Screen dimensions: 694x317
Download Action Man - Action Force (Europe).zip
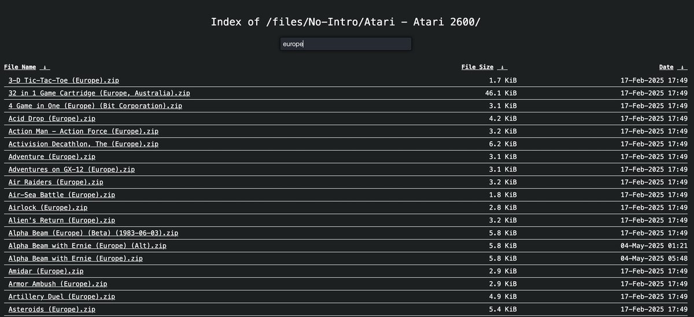tap(83, 132)
